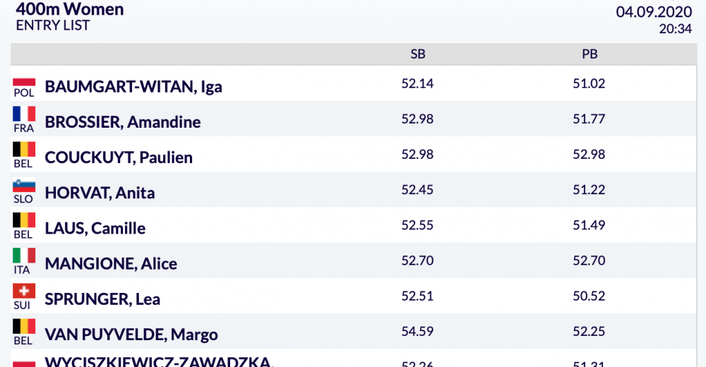Image resolution: width=706 pixels, height=367 pixels.
Task: Click Switzerland flag beside Sprunger
Action: (24, 291)
